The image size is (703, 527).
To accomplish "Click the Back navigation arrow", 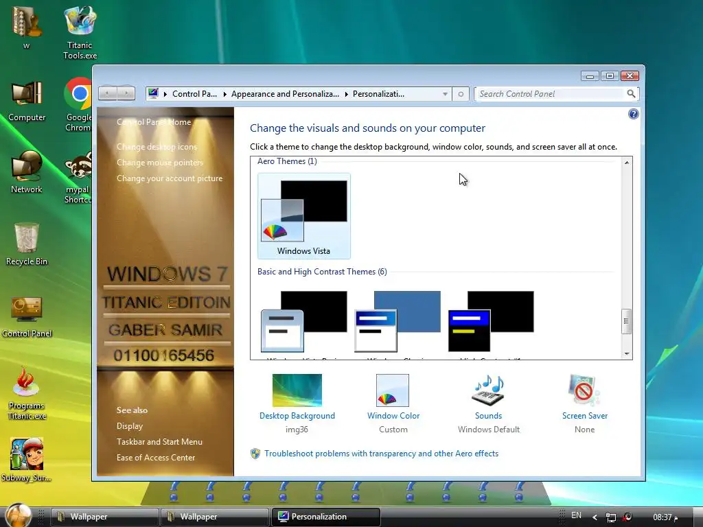I will click(108, 93).
